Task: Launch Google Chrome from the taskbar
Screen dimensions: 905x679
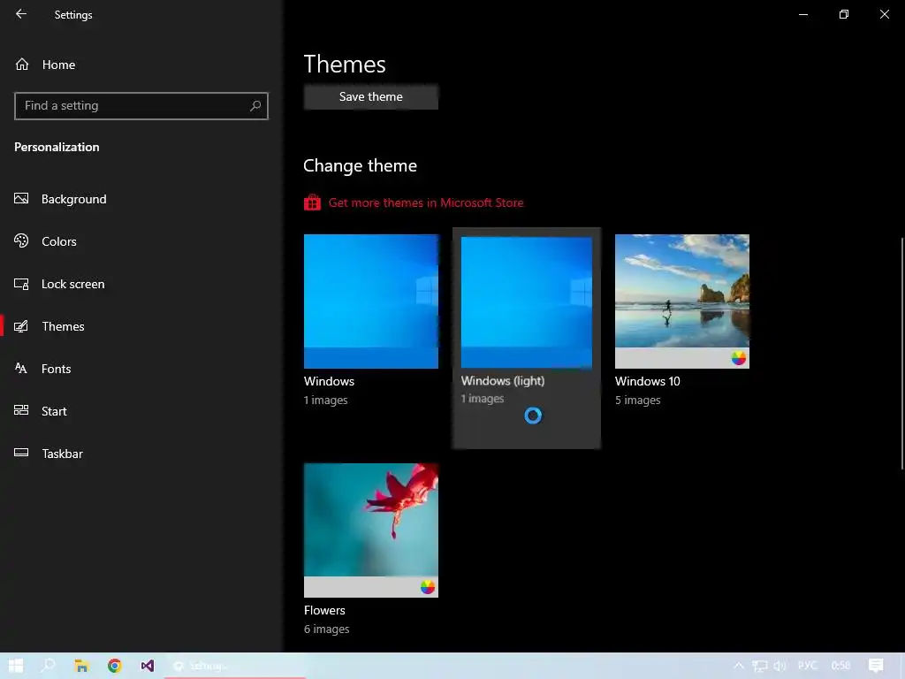Action: (x=114, y=666)
